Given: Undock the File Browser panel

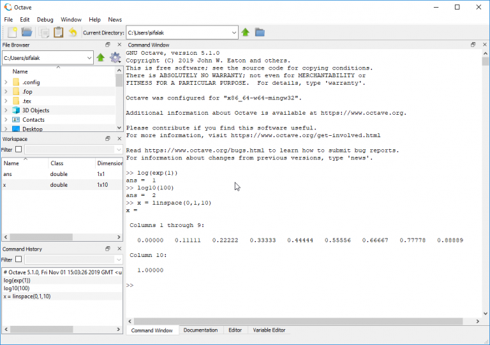Looking at the screenshot, I should (x=108, y=45).
